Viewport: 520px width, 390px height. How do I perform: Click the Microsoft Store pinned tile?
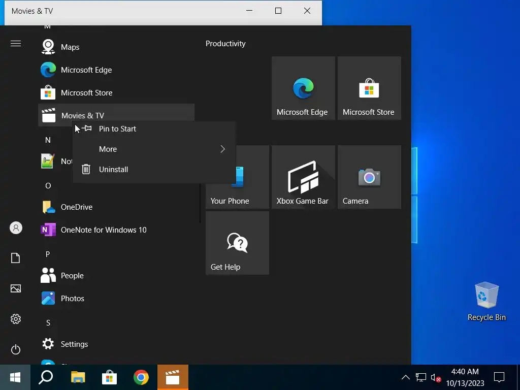369,88
